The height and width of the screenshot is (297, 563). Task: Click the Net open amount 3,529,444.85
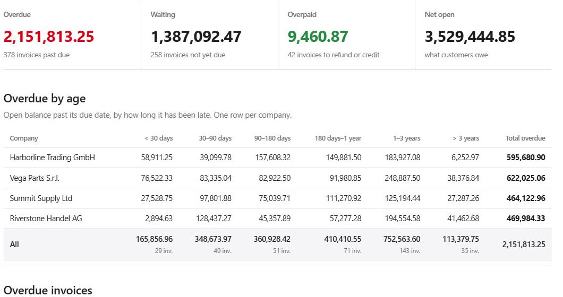tap(470, 37)
